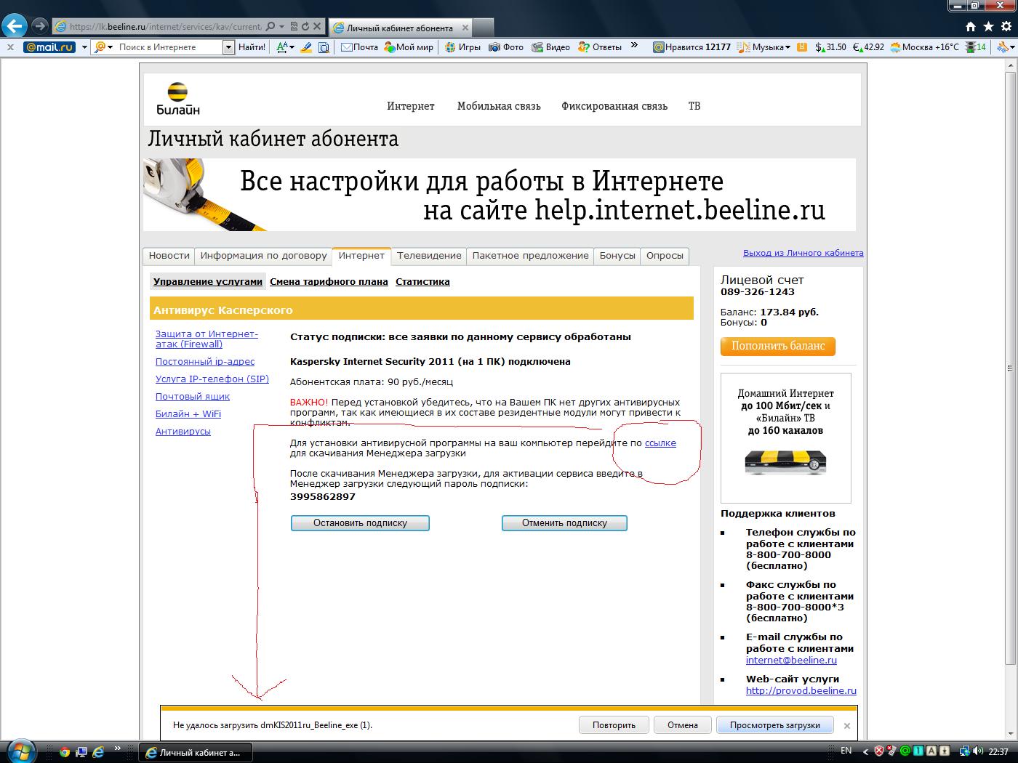Click the browser Forward arrow button
The width and height of the screenshot is (1018, 763).
click(40, 26)
